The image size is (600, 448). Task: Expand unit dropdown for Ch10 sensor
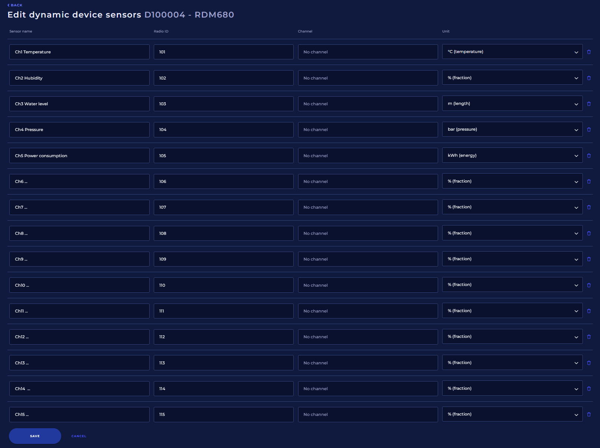512,285
